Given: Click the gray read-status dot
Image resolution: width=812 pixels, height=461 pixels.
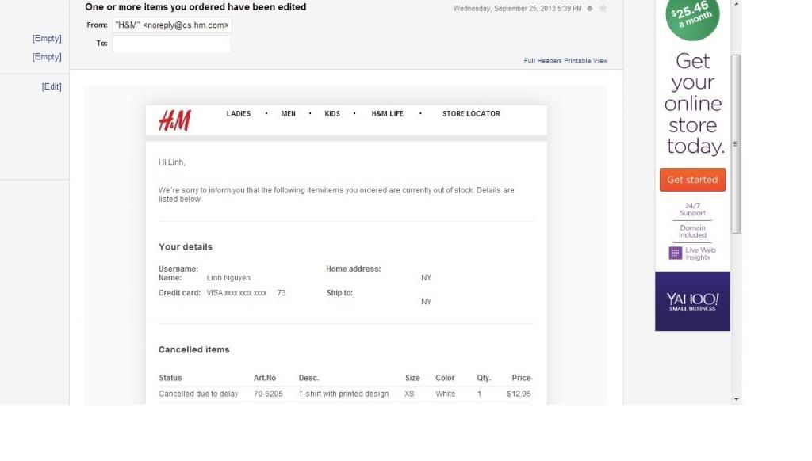Looking at the screenshot, I should point(590,9).
